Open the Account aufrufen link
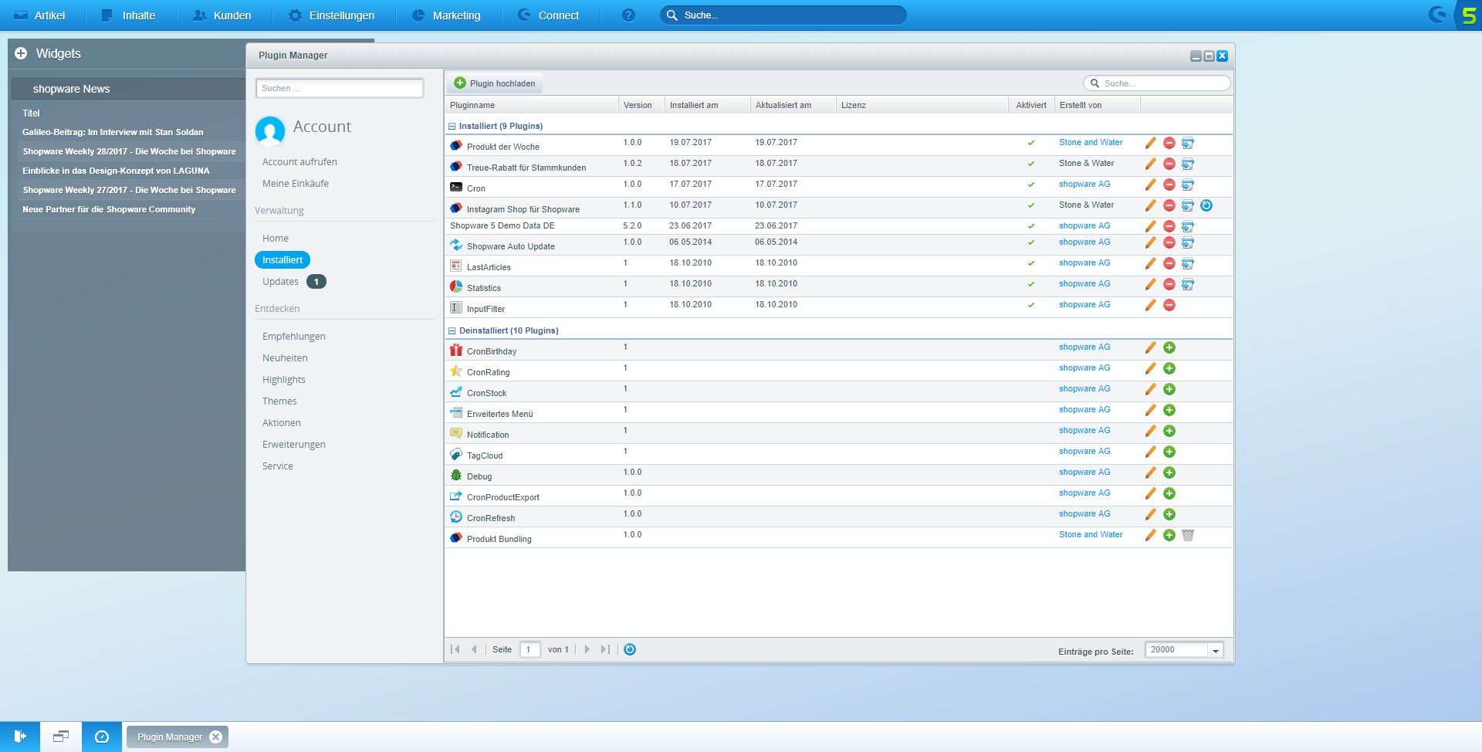The image size is (1482, 752). 299,162
